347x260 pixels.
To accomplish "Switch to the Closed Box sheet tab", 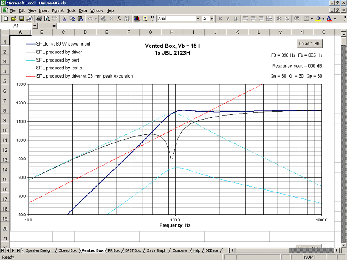I will click(x=68, y=250).
